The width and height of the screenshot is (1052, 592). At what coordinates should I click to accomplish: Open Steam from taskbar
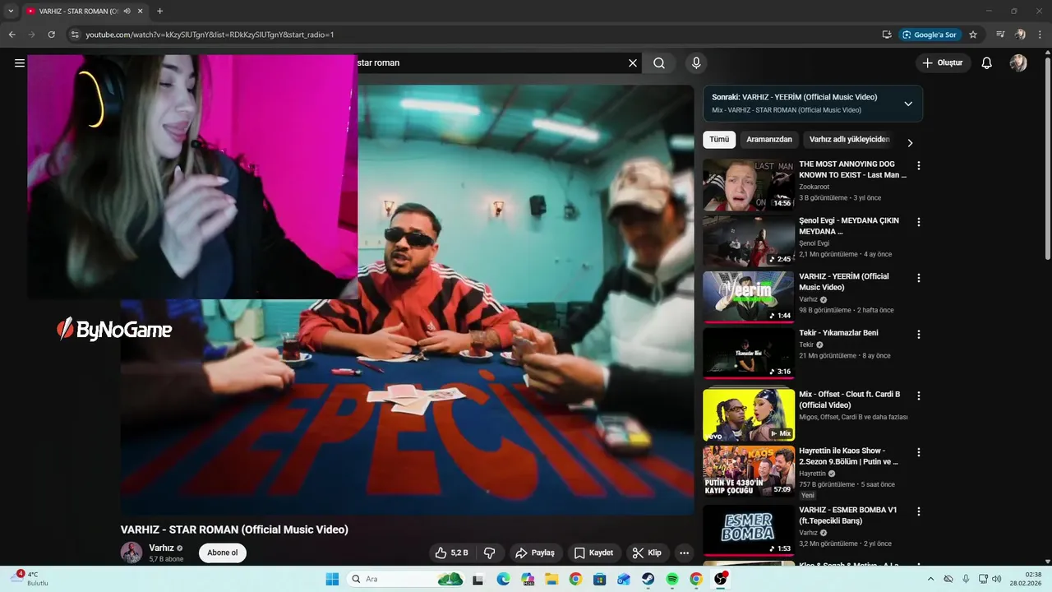[648, 579]
